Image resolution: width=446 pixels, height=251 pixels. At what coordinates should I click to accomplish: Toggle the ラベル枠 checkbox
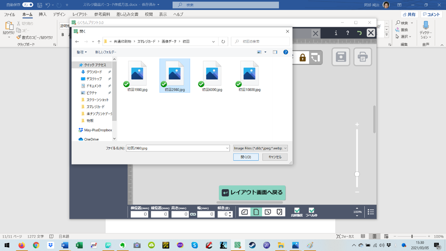311,210
